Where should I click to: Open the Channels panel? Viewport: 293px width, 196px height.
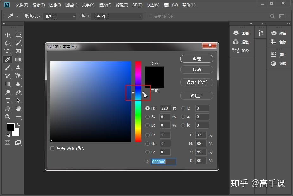pos(241,42)
